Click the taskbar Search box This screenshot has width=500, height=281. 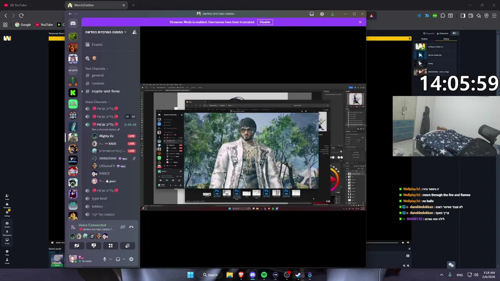(x=210, y=275)
